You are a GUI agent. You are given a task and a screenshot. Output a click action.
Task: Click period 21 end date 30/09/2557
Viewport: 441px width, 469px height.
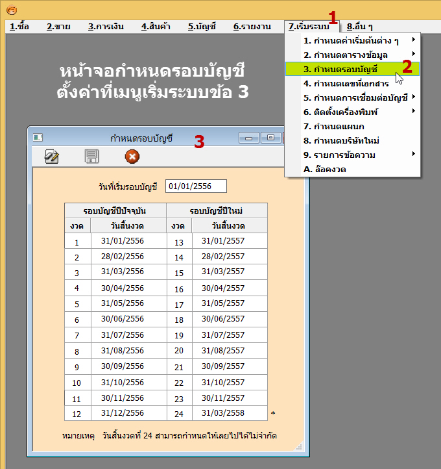(x=230, y=366)
